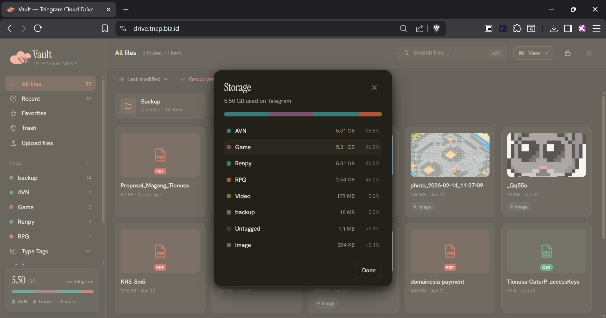Screen dimensions: 606x318
Task: Click the zoom magnifier icon in address bar
Action: click(403, 28)
